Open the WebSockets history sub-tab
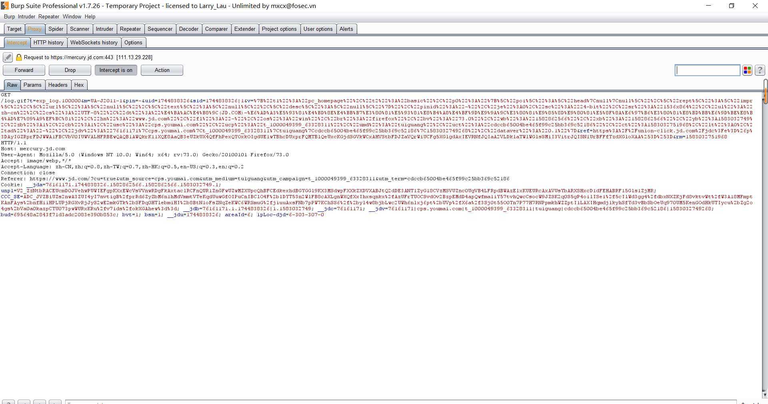This screenshot has width=768, height=404. click(94, 43)
